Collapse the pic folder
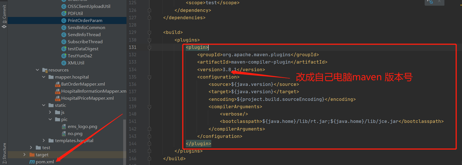The width and height of the screenshot is (462, 165). tap(50, 119)
